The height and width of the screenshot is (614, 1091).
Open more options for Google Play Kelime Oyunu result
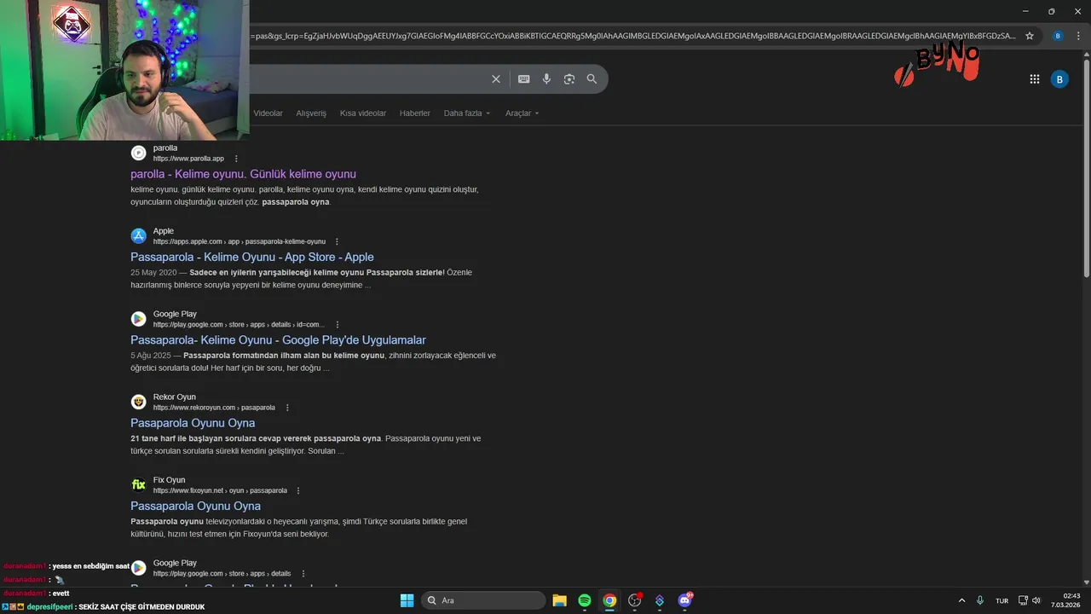click(338, 325)
